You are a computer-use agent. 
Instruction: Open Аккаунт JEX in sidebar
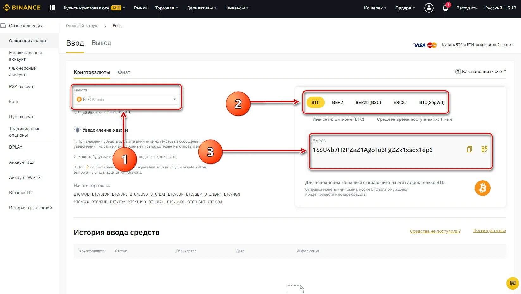22,162
